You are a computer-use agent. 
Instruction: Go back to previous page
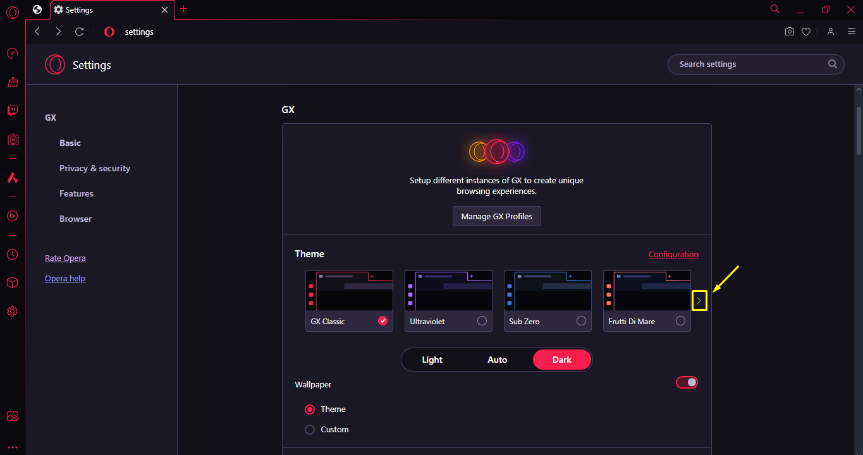coord(37,32)
